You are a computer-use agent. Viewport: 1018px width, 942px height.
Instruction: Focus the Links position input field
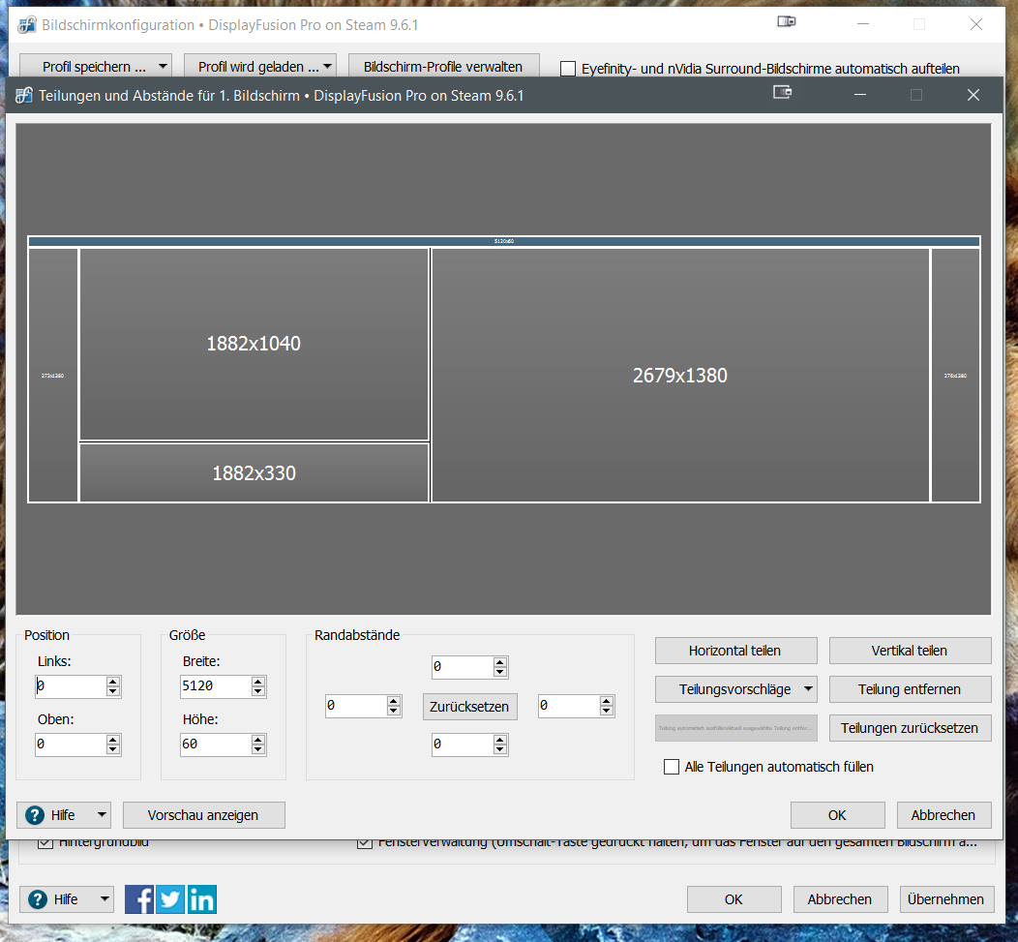(x=70, y=686)
